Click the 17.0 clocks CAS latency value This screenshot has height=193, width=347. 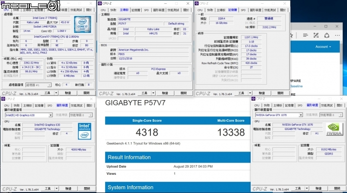251,46
